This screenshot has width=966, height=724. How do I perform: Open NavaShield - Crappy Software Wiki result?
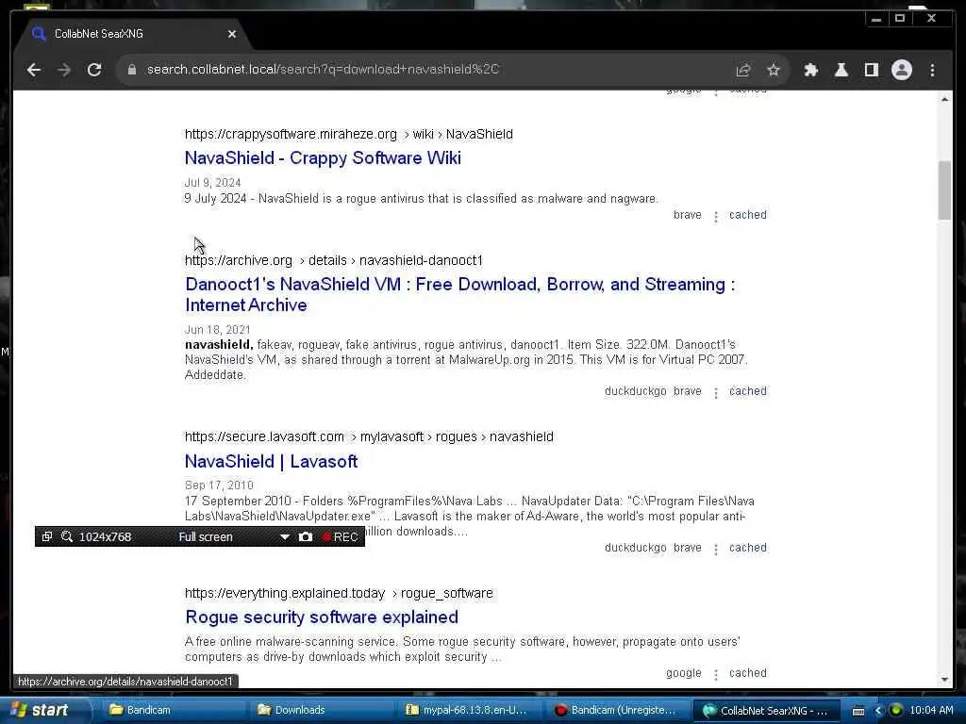tap(323, 157)
